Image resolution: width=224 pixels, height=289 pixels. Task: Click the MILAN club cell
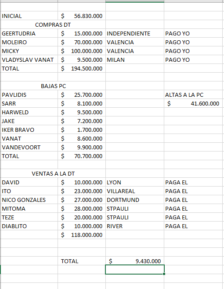135,60
